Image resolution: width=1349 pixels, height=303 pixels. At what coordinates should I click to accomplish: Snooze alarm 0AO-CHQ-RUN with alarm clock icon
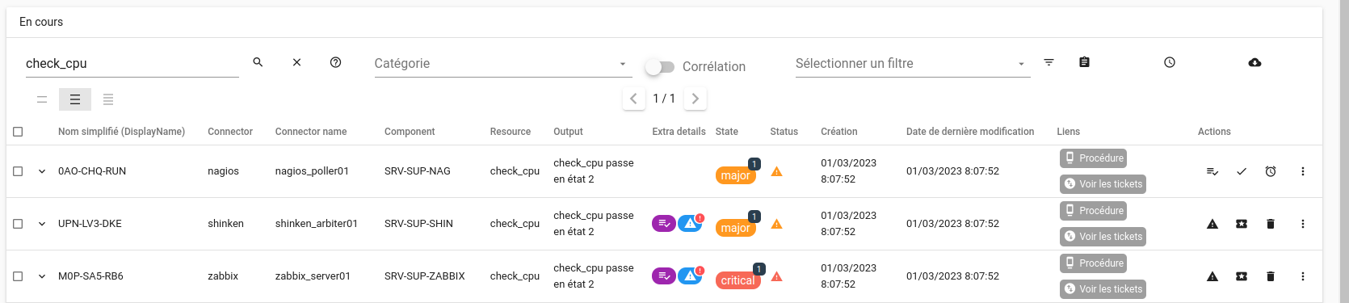[1271, 171]
